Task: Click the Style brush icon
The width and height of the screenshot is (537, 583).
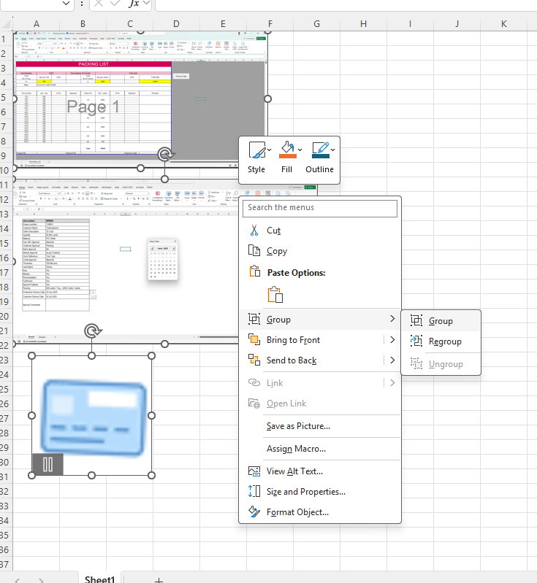Action: click(x=257, y=150)
